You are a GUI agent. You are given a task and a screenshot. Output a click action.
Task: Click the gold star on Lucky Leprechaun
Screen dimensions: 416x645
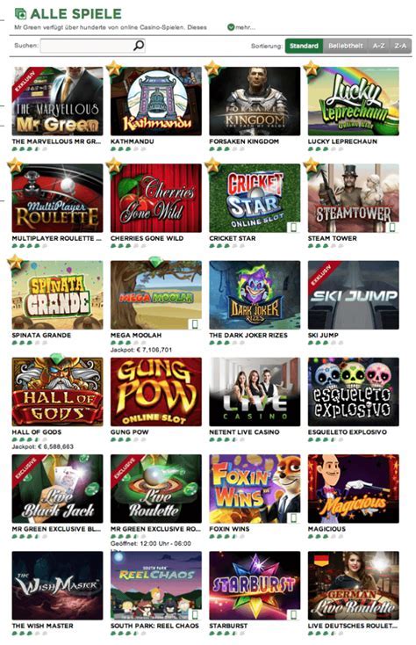311,68
